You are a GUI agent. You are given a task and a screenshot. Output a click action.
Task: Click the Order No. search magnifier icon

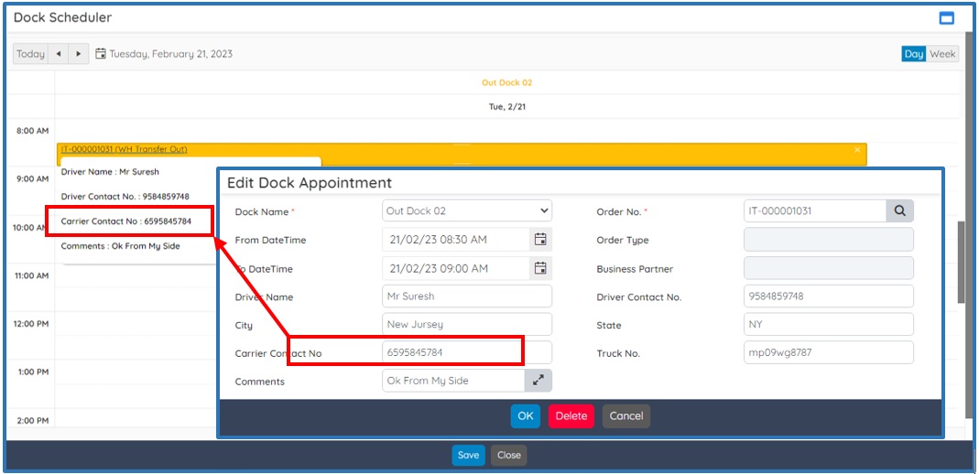[x=899, y=211]
